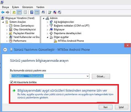Click the Forward arrow toolbar icon
This screenshot has height=112, width=131.
tap(7, 12)
